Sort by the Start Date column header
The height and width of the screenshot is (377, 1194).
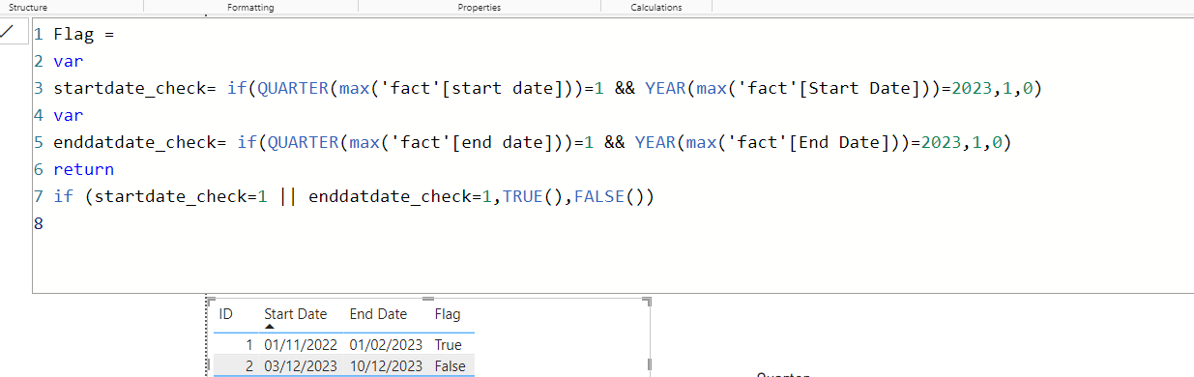tap(296, 314)
